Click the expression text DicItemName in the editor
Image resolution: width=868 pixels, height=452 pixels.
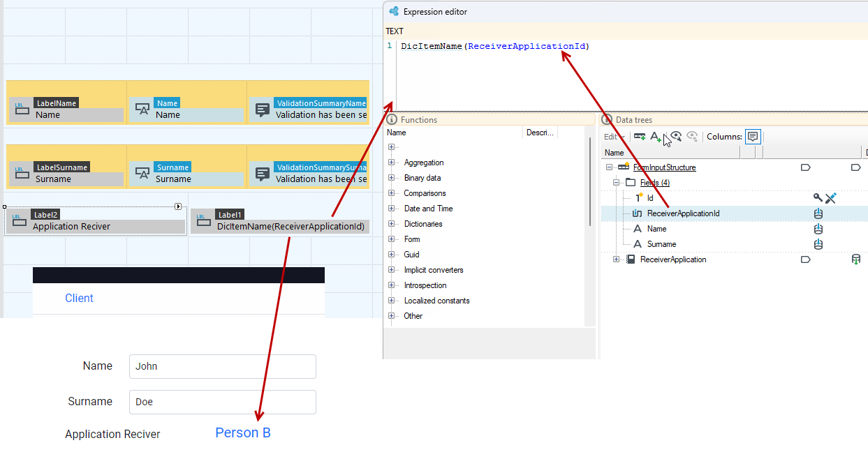tap(432, 46)
